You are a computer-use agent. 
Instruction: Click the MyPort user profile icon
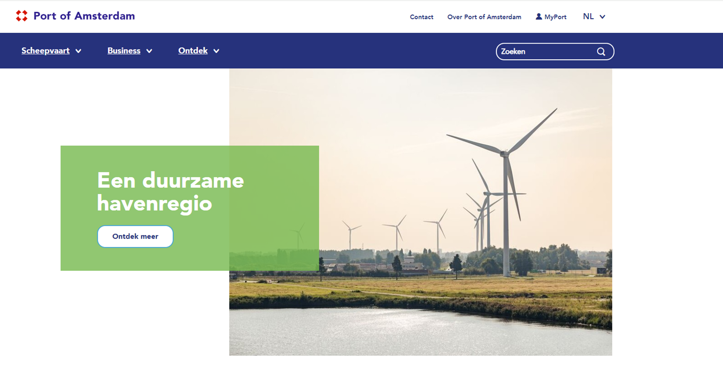(x=539, y=17)
